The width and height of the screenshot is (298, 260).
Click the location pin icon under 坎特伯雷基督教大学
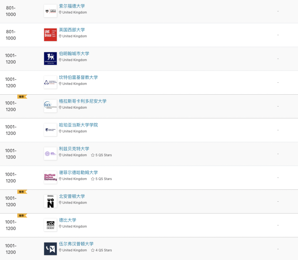pyautogui.click(x=60, y=84)
